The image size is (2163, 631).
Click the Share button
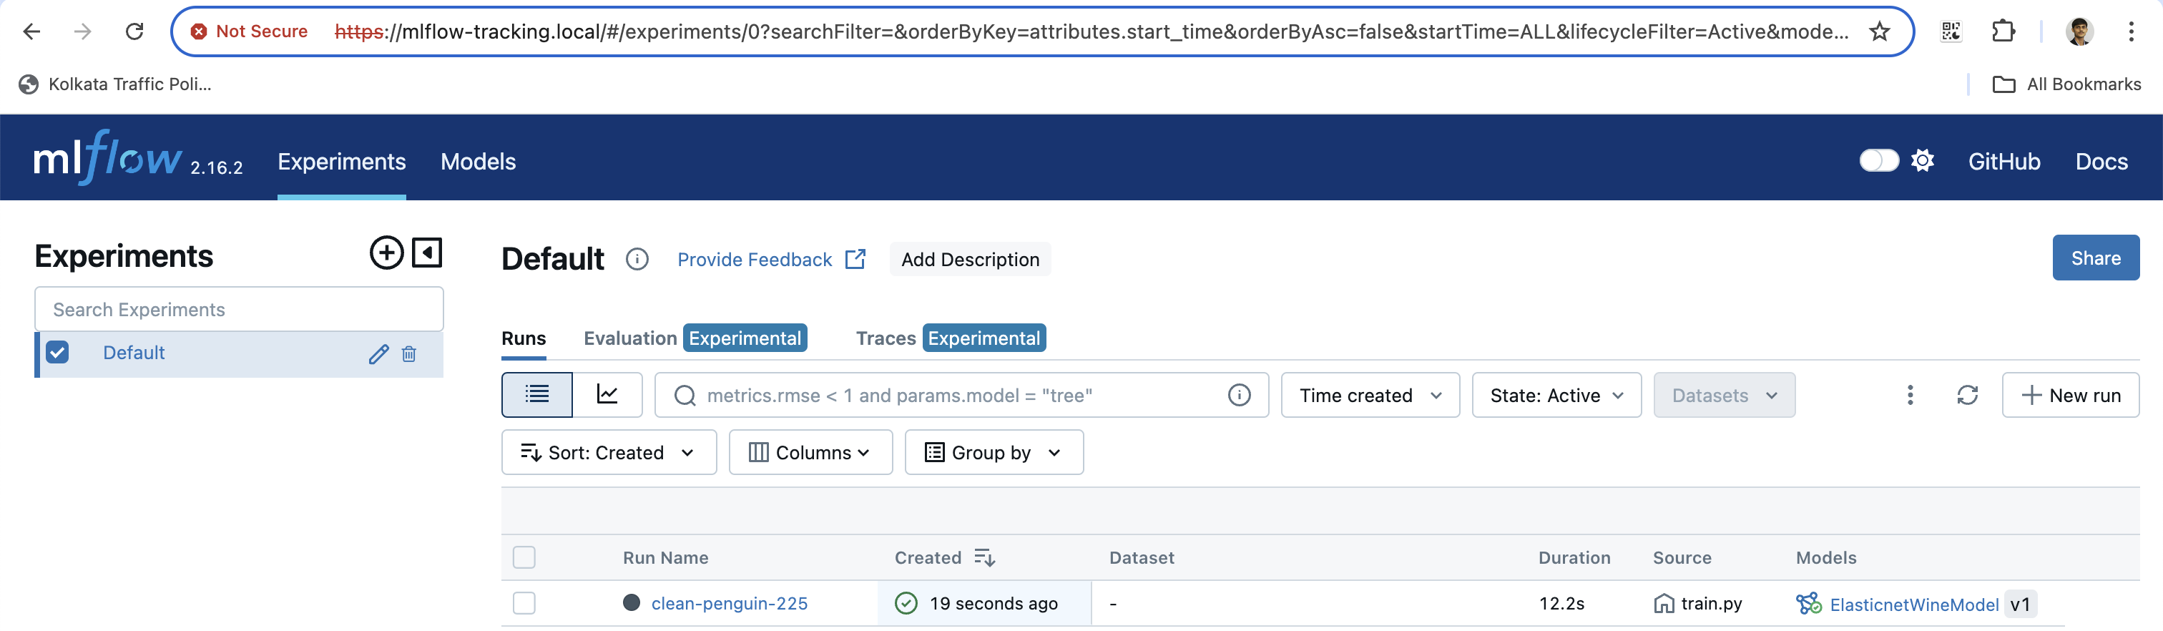2095,258
